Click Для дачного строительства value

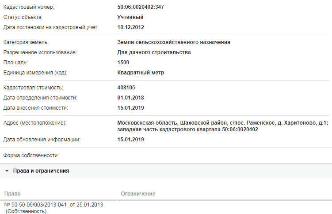point(154,52)
